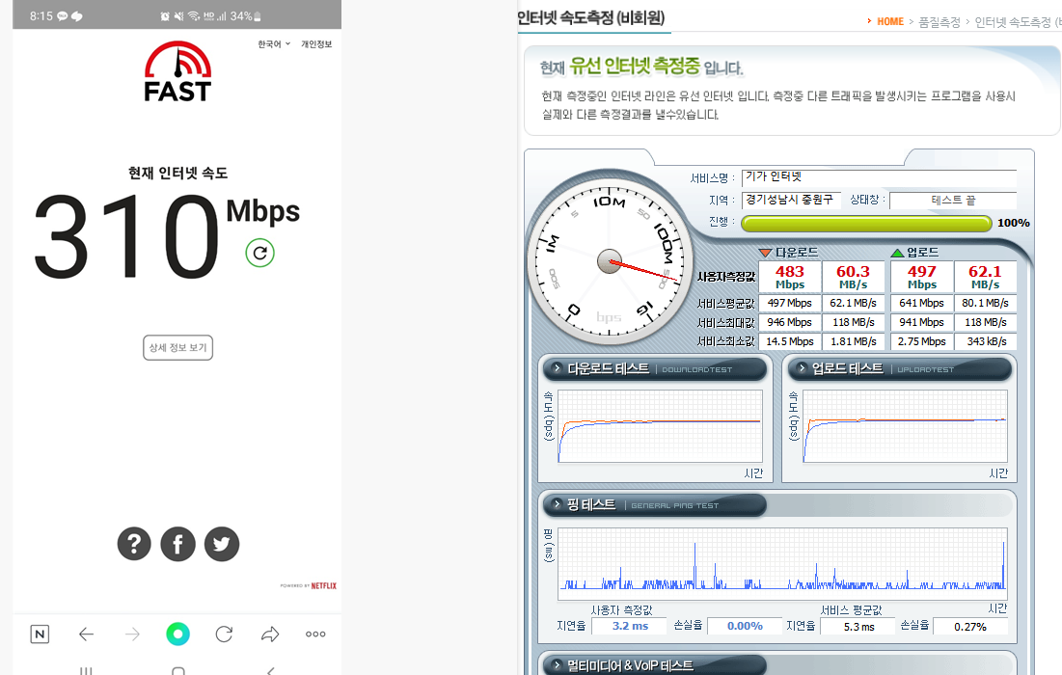The image size is (1062, 675).
Task: Share results via the Facebook icon
Action: [x=177, y=544]
